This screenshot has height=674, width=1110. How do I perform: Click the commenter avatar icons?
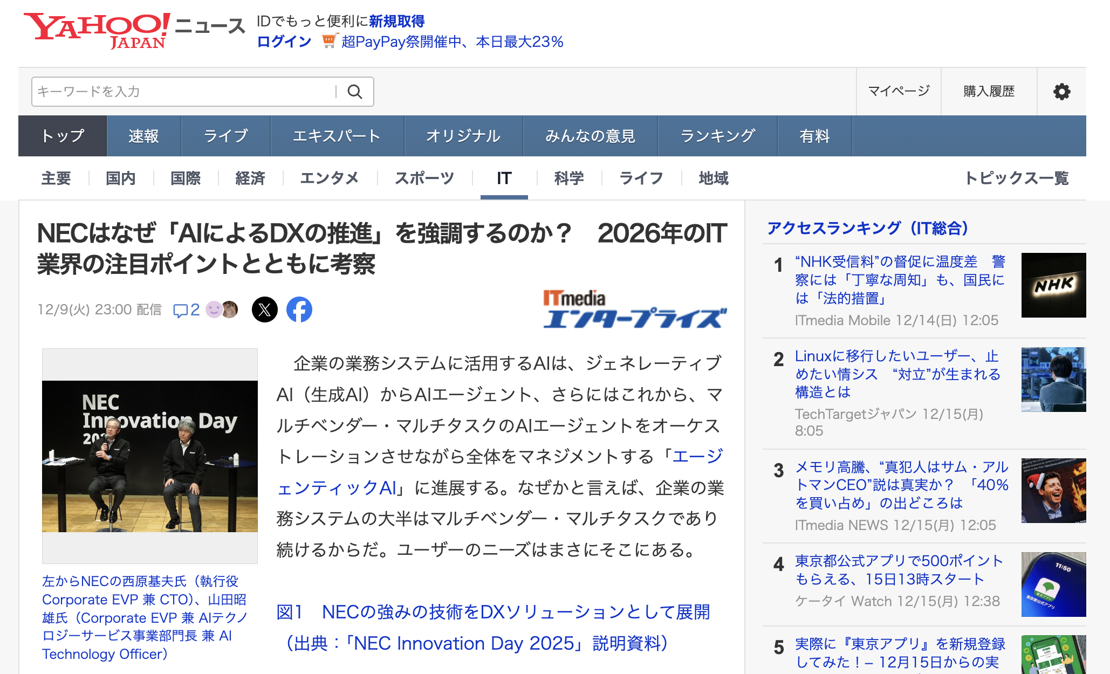pyautogui.click(x=222, y=310)
